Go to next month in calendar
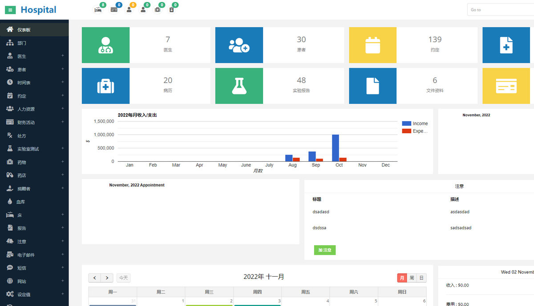Image resolution: width=534 pixels, height=306 pixels. coord(107,278)
